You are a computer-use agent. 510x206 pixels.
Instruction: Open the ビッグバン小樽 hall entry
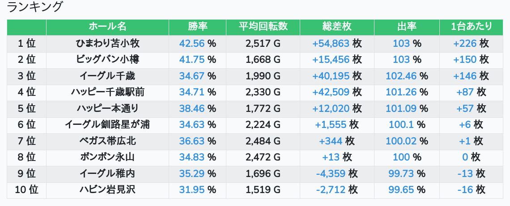[107, 60]
